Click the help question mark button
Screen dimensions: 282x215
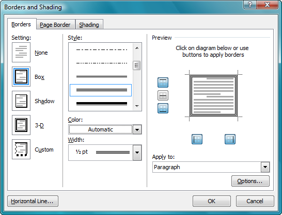click(249, 5)
